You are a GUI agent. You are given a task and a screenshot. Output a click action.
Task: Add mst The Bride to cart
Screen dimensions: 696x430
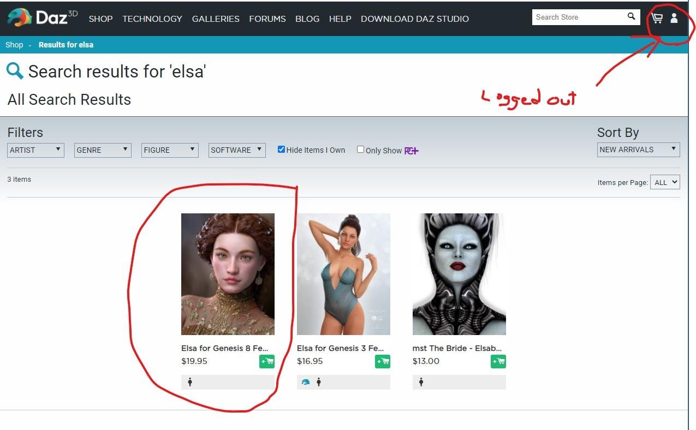(498, 361)
